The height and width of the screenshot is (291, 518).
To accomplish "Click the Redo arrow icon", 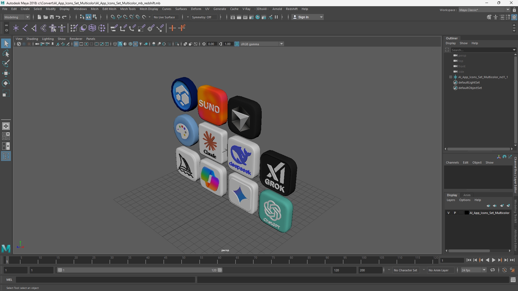I will 64,17.
